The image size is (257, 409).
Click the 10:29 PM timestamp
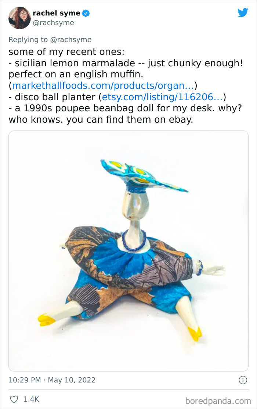tap(25, 380)
